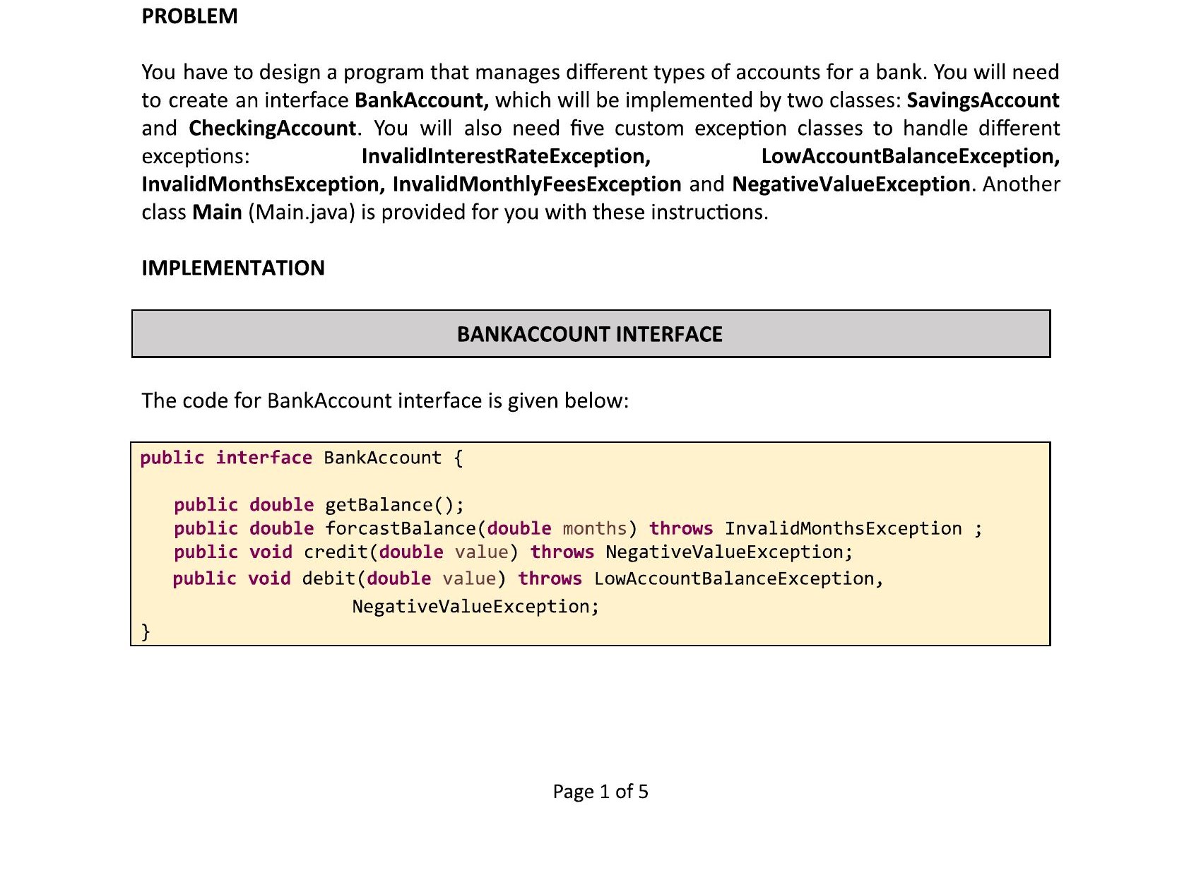Click the PROBLEM heading

click(x=189, y=16)
